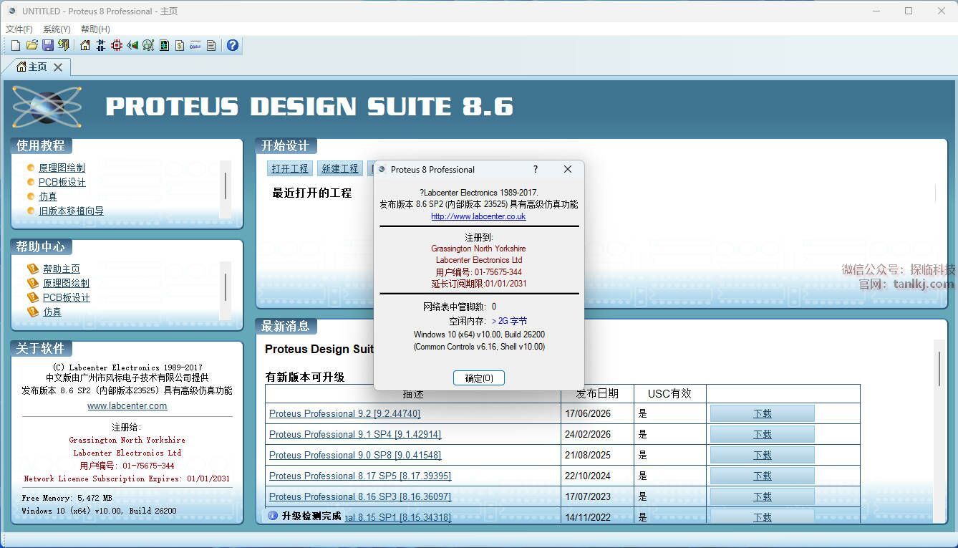This screenshot has height=548, width=958.
Task: Click the 新建工程 button
Action: (339, 168)
